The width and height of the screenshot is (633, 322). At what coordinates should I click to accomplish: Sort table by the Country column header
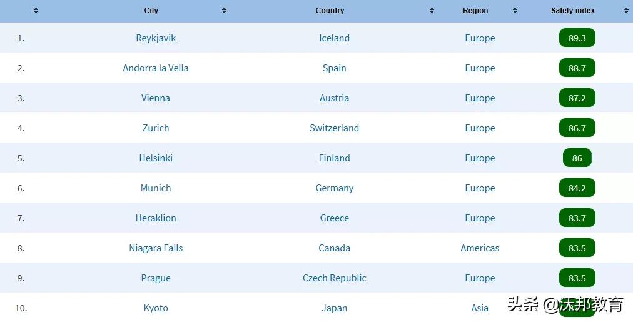330,11
